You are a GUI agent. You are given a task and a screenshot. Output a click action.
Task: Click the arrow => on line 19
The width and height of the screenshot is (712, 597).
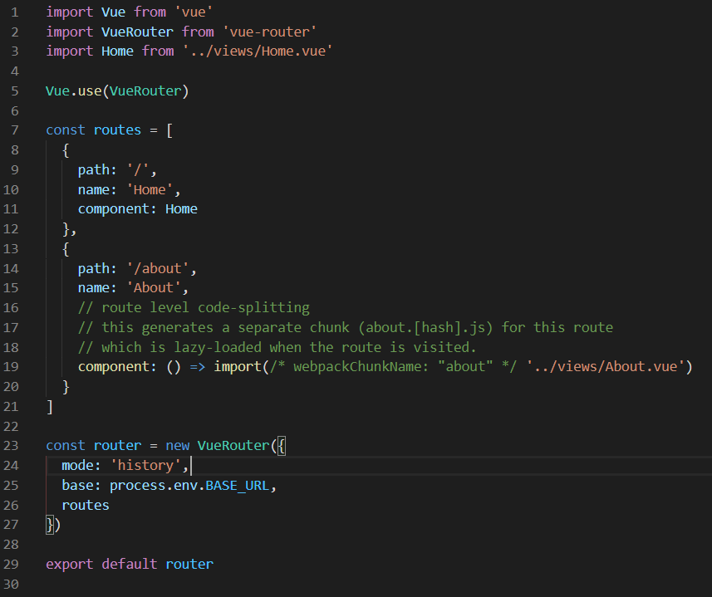pyautogui.click(x=197, y=366)
